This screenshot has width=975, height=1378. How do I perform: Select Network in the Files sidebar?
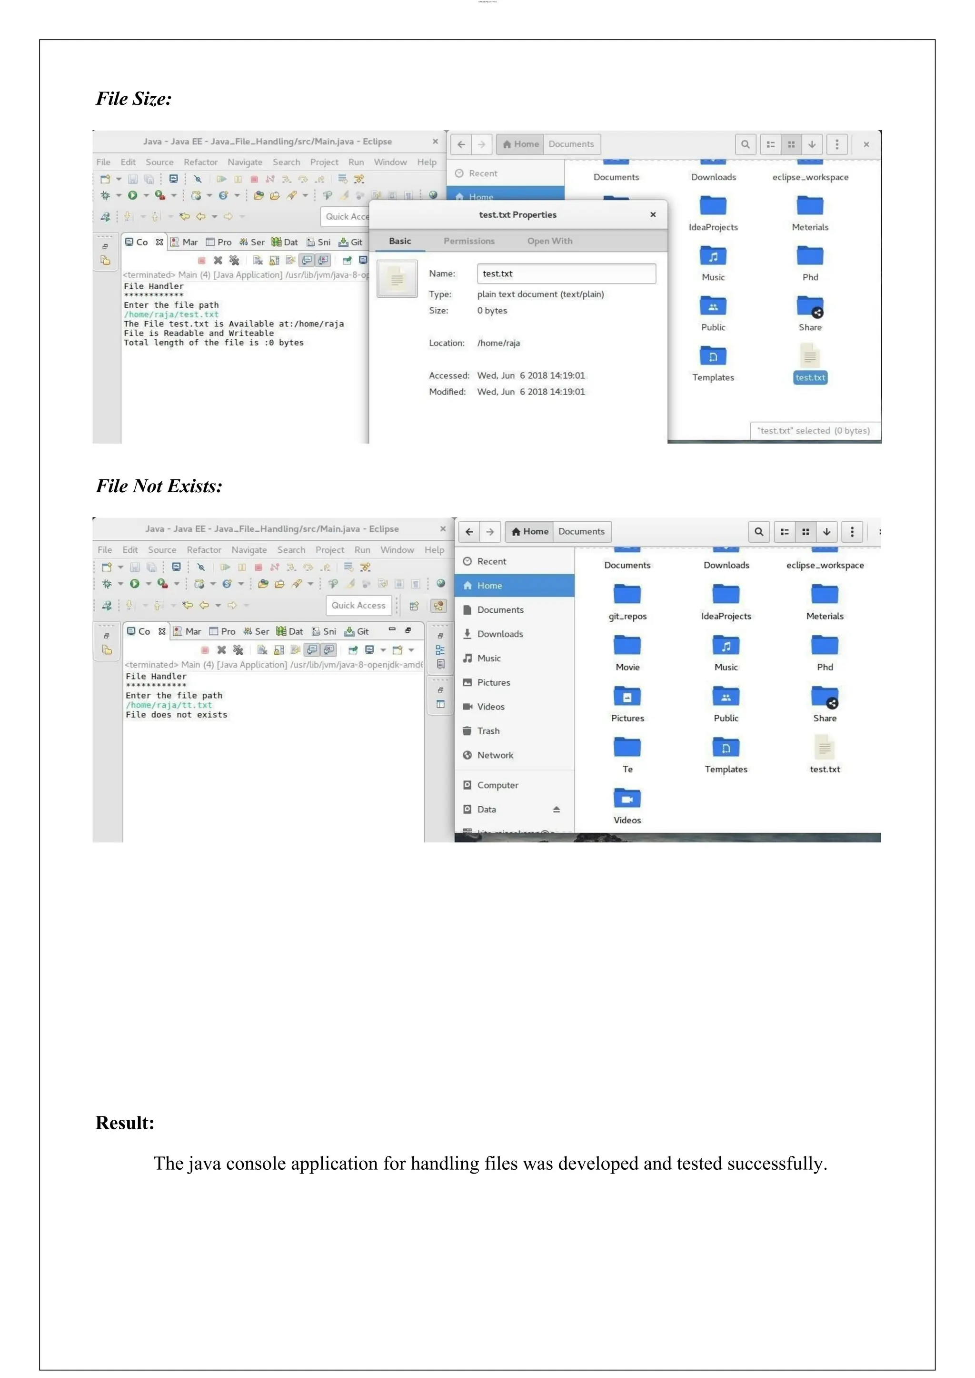coord(514,755)
